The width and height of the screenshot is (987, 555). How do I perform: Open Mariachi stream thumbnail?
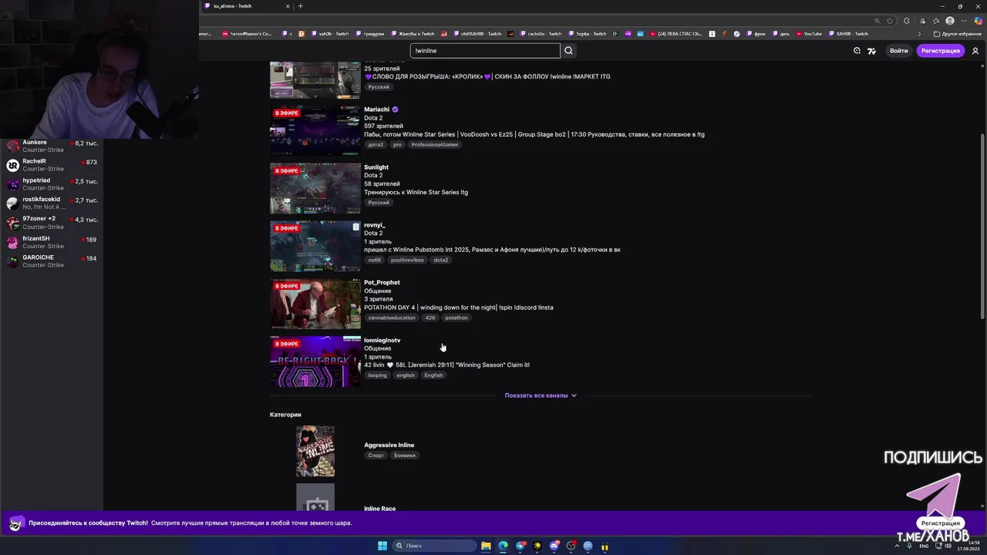(315, 130)
